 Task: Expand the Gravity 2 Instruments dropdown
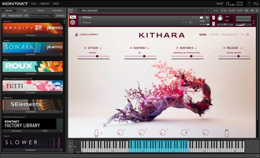(61, 35)
